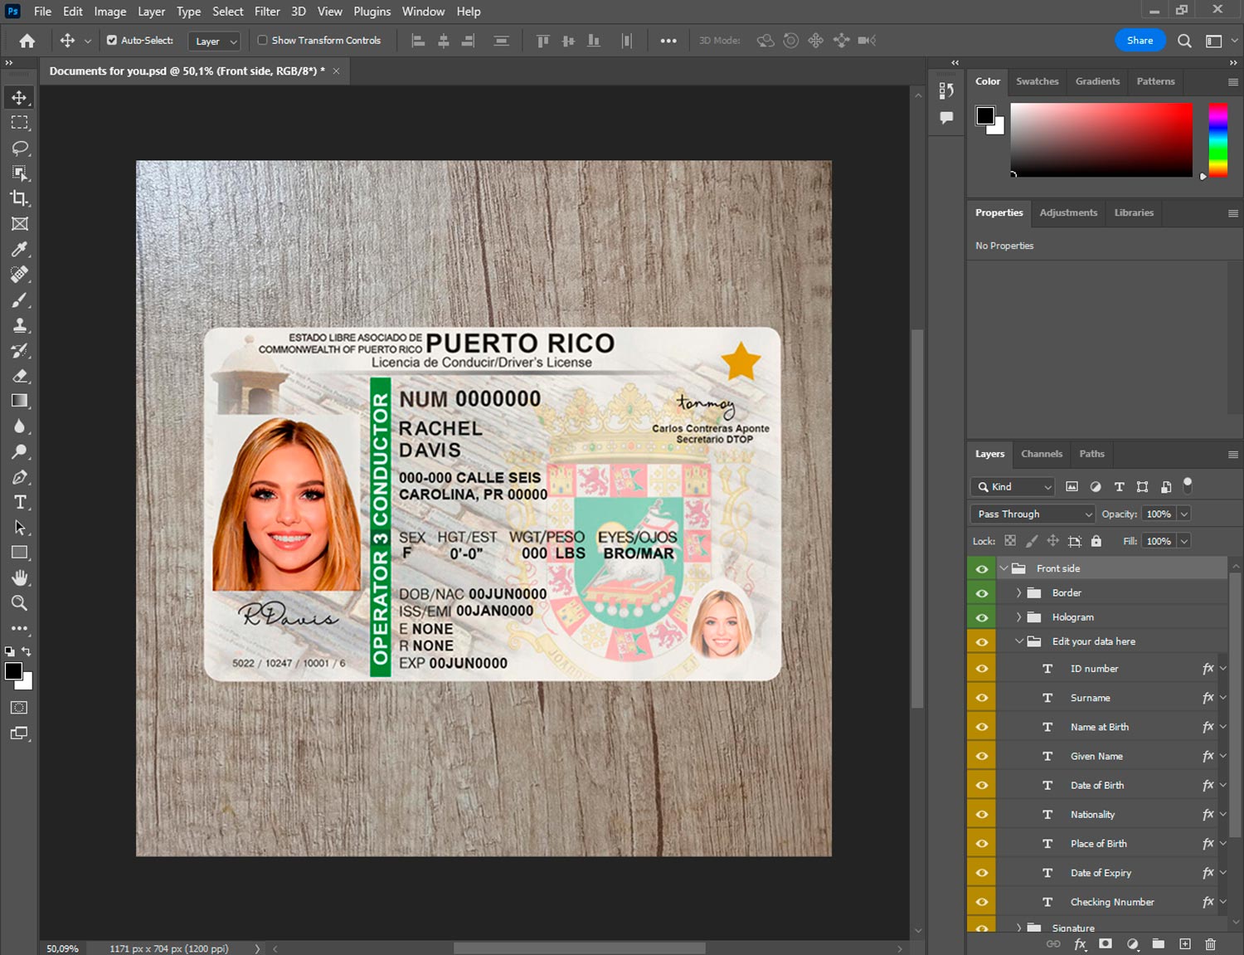The image size is (1244, 955).
Task: Open the Kind filter dropdown in Layers
Action: click(x=1013, y=487)
